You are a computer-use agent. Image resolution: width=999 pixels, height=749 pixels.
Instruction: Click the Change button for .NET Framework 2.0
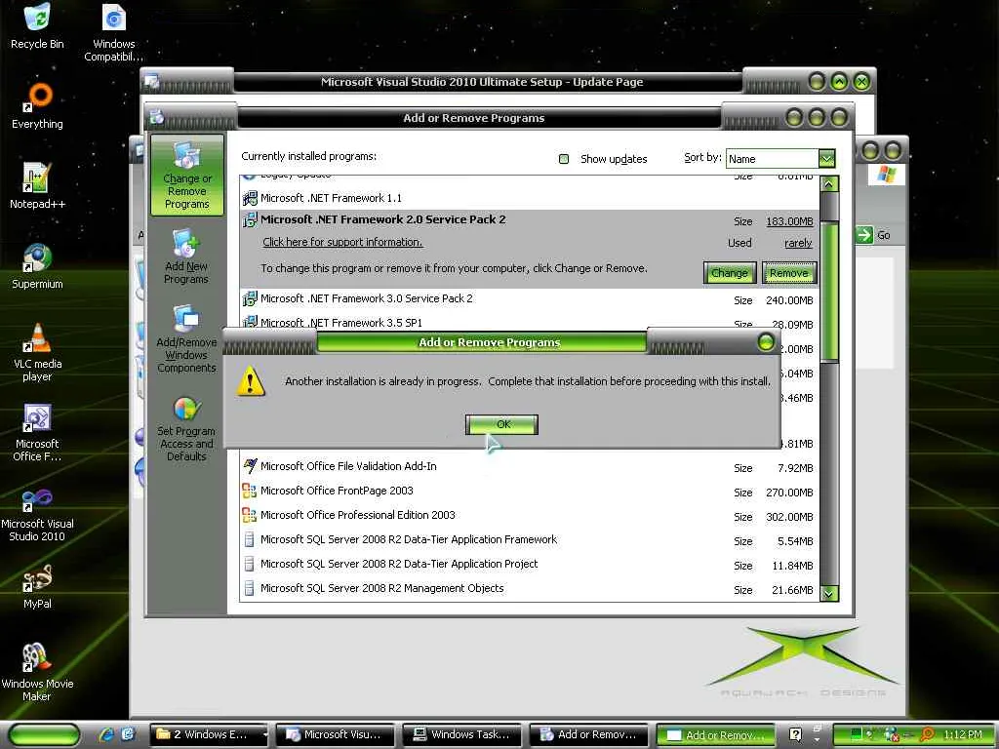coord(730,273)
